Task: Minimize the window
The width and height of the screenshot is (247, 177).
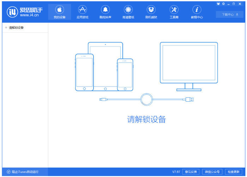Action: (228, 4)
